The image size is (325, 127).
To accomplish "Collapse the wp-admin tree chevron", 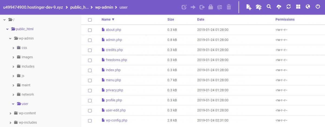I will [10, 38].
